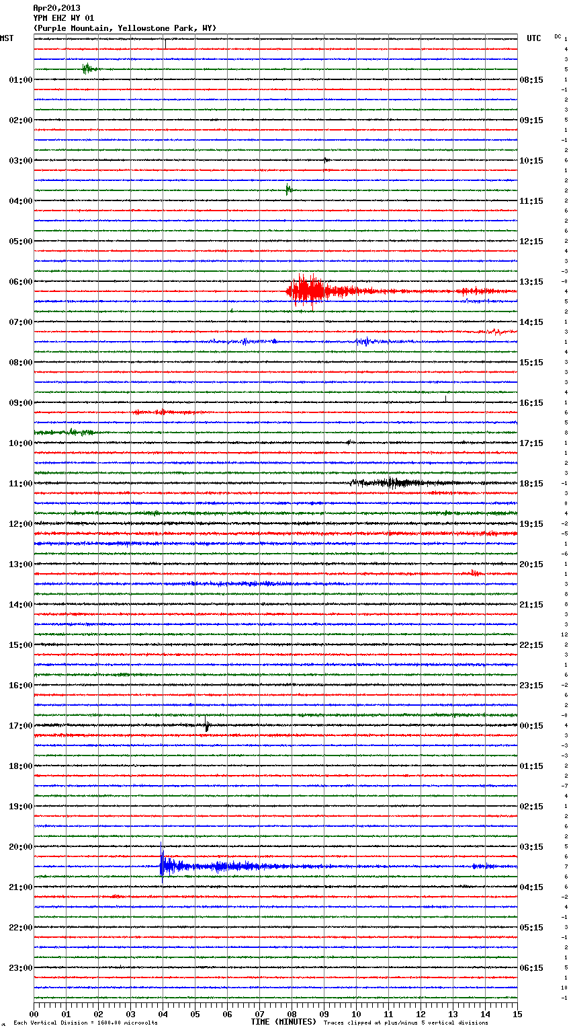Click the black spike on the topmost trace
Viewport: 571px width, 1032px height.
pos(165,43)
